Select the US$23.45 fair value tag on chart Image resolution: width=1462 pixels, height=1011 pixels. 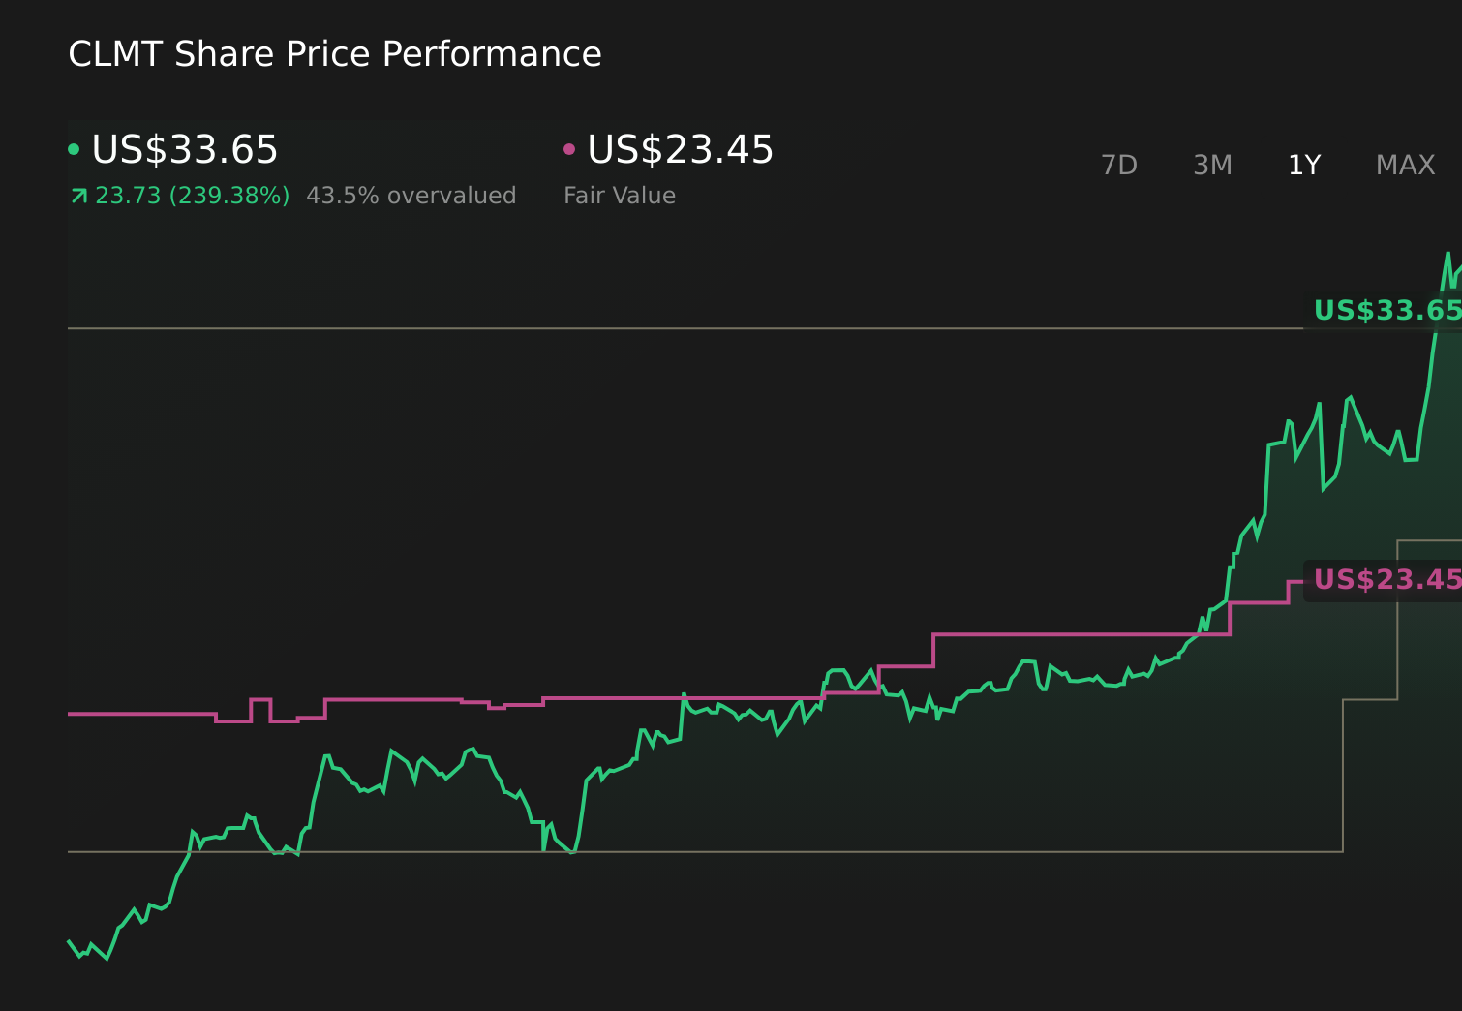point(1387,580)
